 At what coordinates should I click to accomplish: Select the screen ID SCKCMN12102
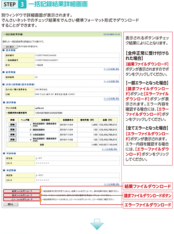[112, 34]
